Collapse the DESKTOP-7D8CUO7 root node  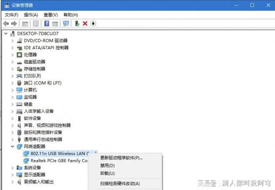point(6,33)
